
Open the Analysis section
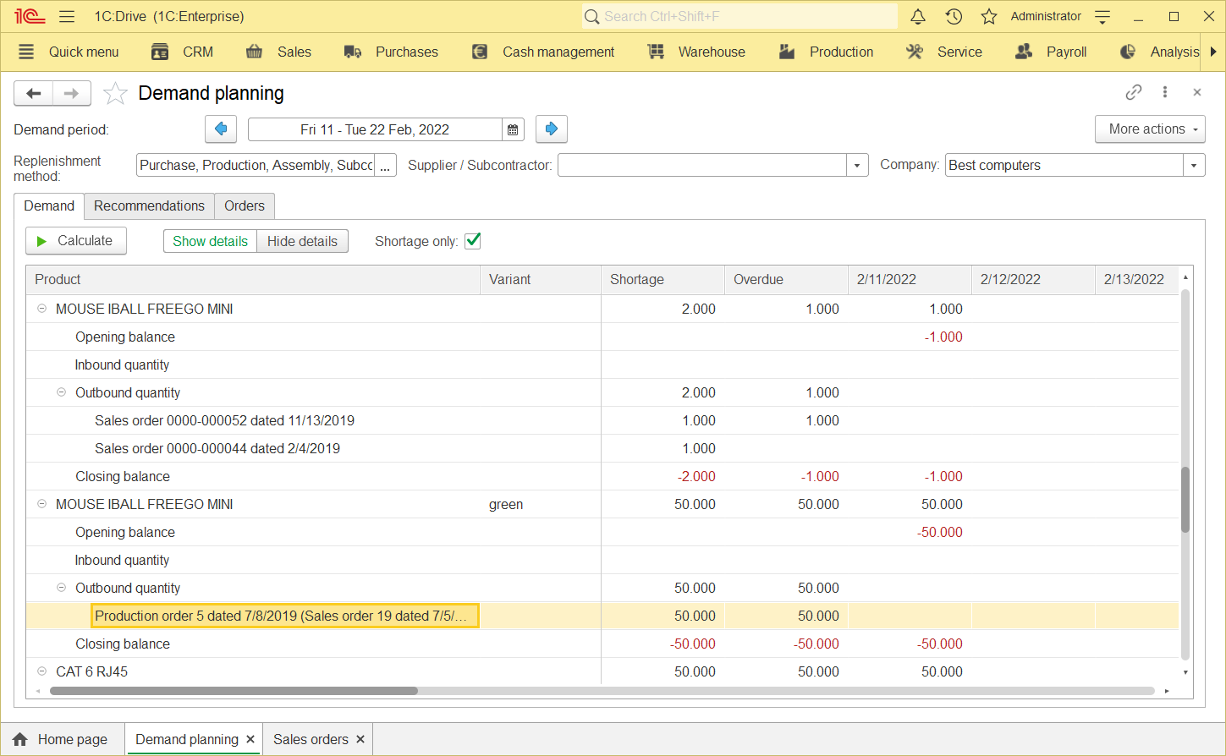[1159, 52]
